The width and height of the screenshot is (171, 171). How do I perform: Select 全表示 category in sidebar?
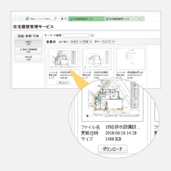coord(28,43)
